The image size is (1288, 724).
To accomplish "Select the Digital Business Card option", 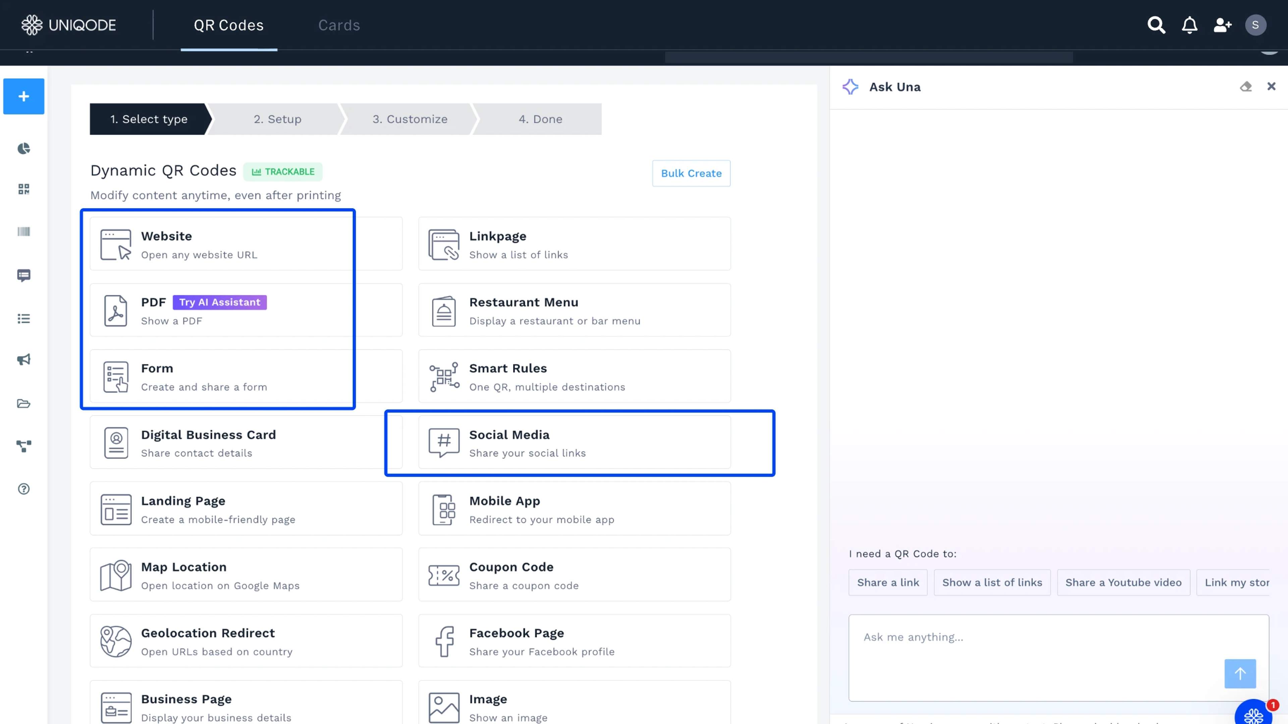I will 246,442.
